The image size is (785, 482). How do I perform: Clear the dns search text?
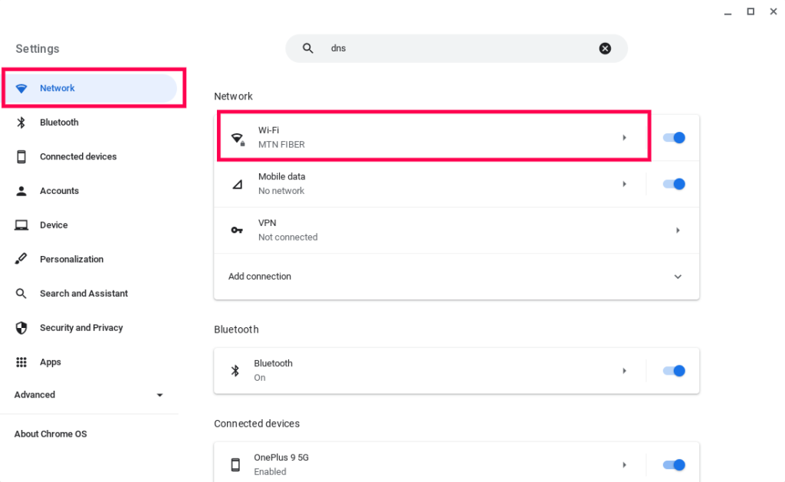(x=605, y=48)
